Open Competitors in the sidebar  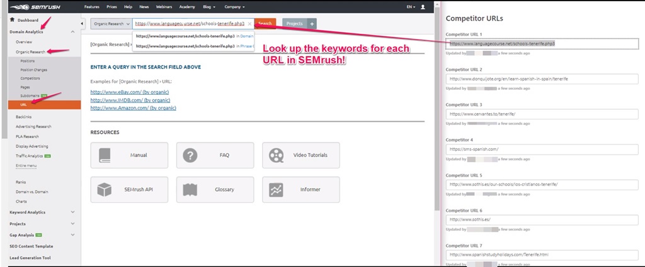point(30,79)
